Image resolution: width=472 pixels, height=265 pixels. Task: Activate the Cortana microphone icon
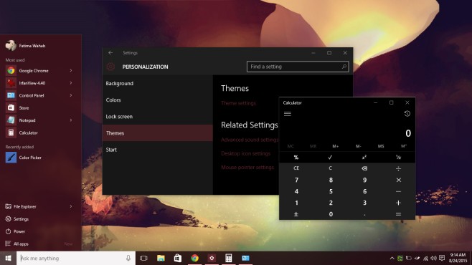(x=128, y=258)
